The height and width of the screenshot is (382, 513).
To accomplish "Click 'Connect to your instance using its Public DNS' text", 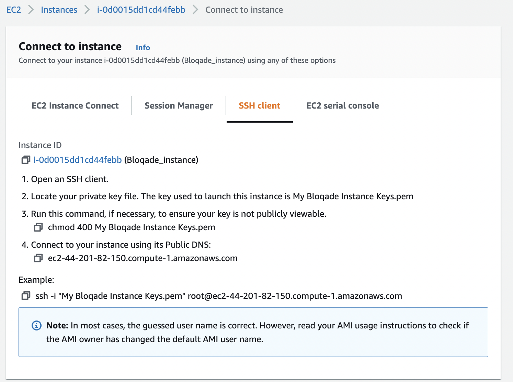I will point(116,245).
